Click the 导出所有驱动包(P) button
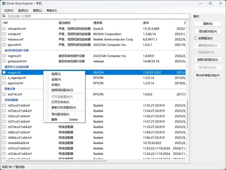The height and width of the screenshot is (170, 226). (208, 75)
